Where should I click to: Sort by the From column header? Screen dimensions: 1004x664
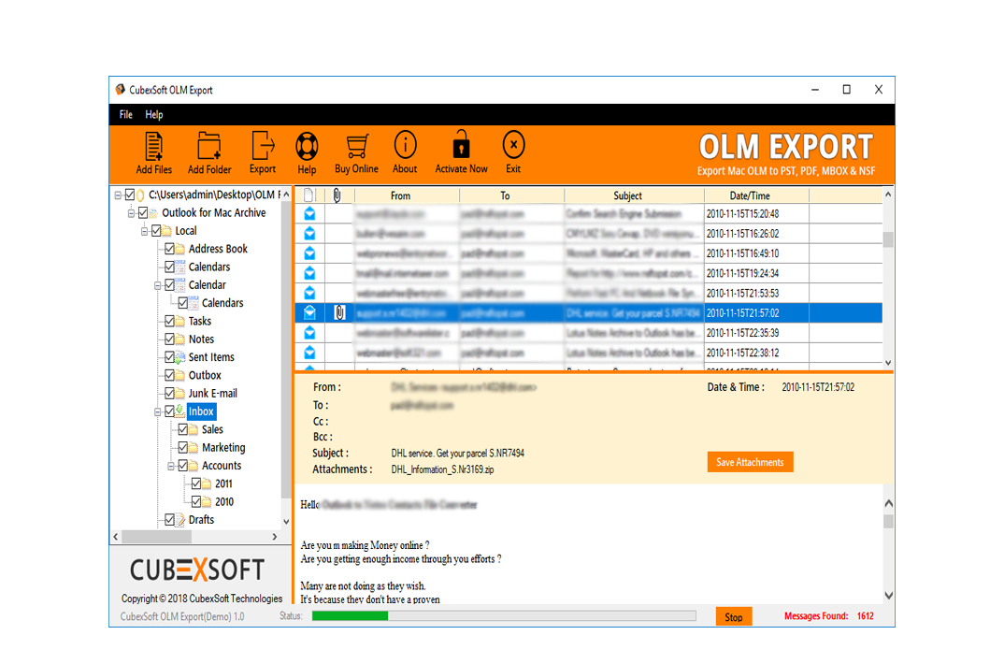400,196
